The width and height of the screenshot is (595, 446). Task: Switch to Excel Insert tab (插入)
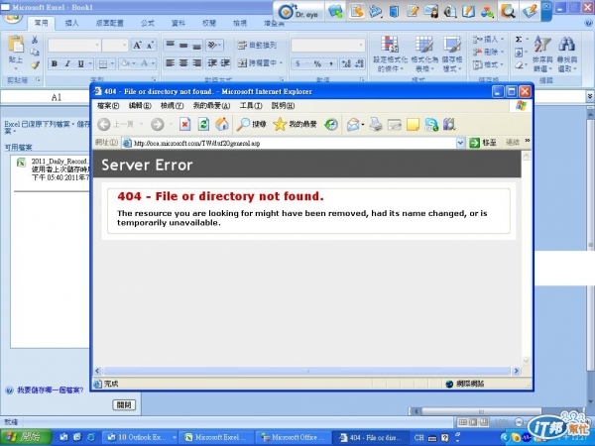(x=71, y=23)
